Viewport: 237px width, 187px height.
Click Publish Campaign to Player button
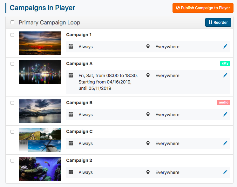203,8
